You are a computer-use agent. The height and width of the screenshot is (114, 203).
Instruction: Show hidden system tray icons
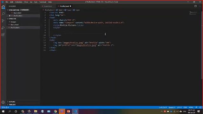click(161, 111)
